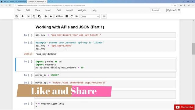Click the share icon in browser toolbar
Viewport: 195px width, 110px height.
pos(189,5)
